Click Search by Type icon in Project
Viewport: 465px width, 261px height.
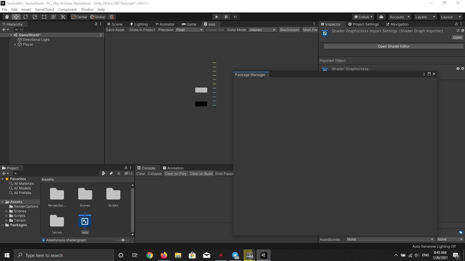tap(104, 173)
